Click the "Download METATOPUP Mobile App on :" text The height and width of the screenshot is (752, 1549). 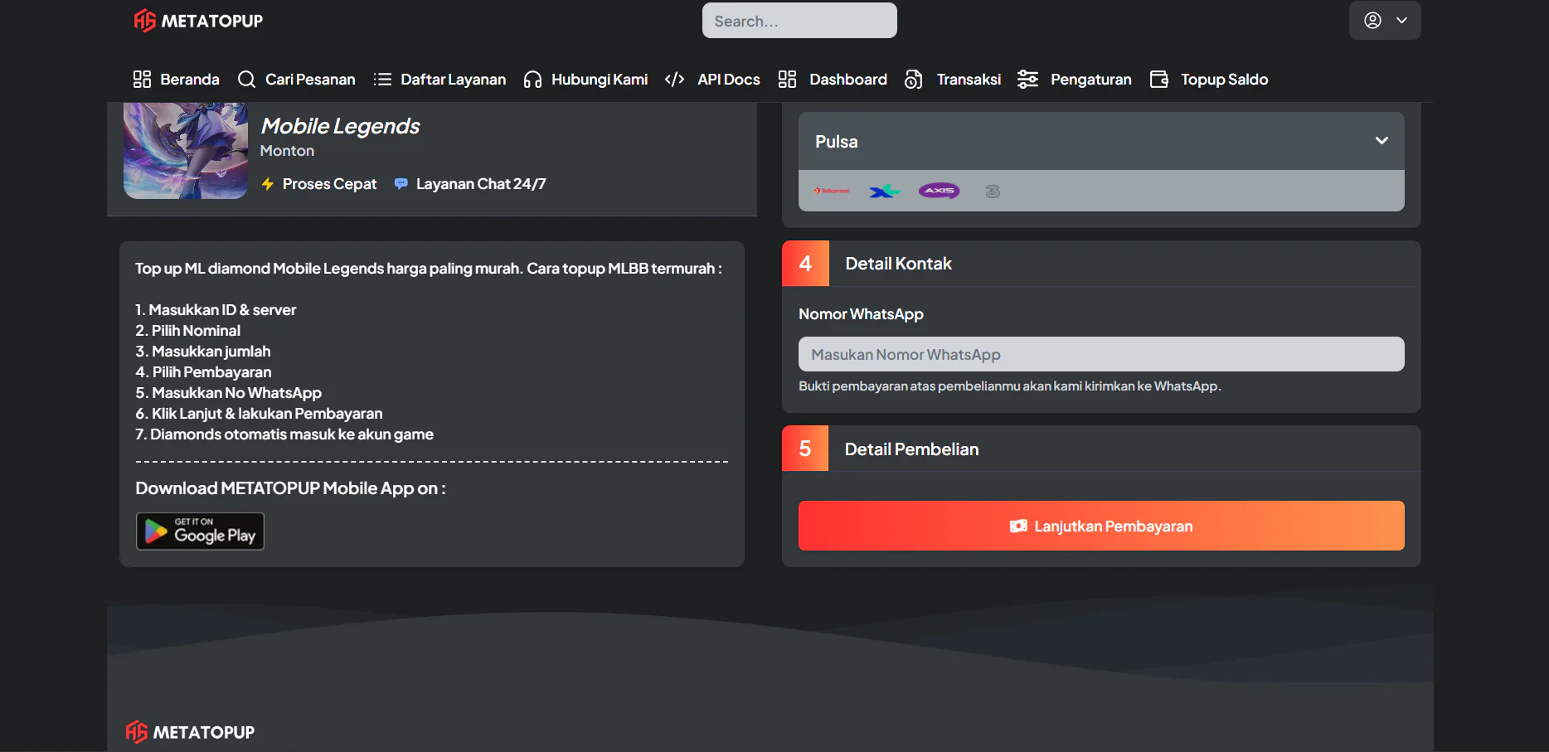pyautogui.click(x=290, y=488)
